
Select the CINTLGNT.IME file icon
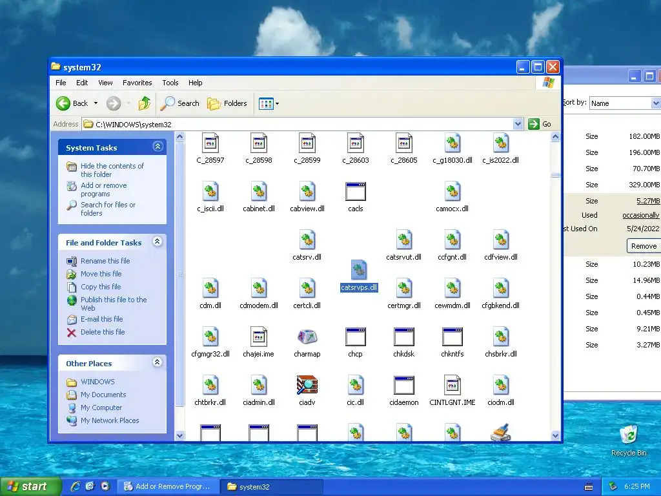click(x=453, y=385)
